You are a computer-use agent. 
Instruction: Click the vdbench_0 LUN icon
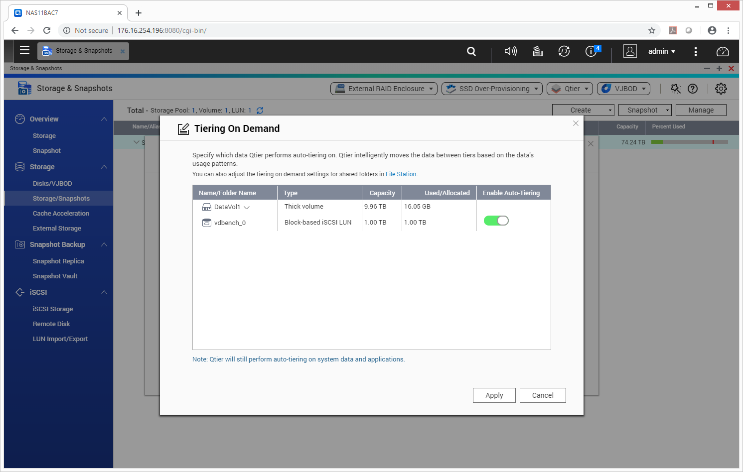207,223
